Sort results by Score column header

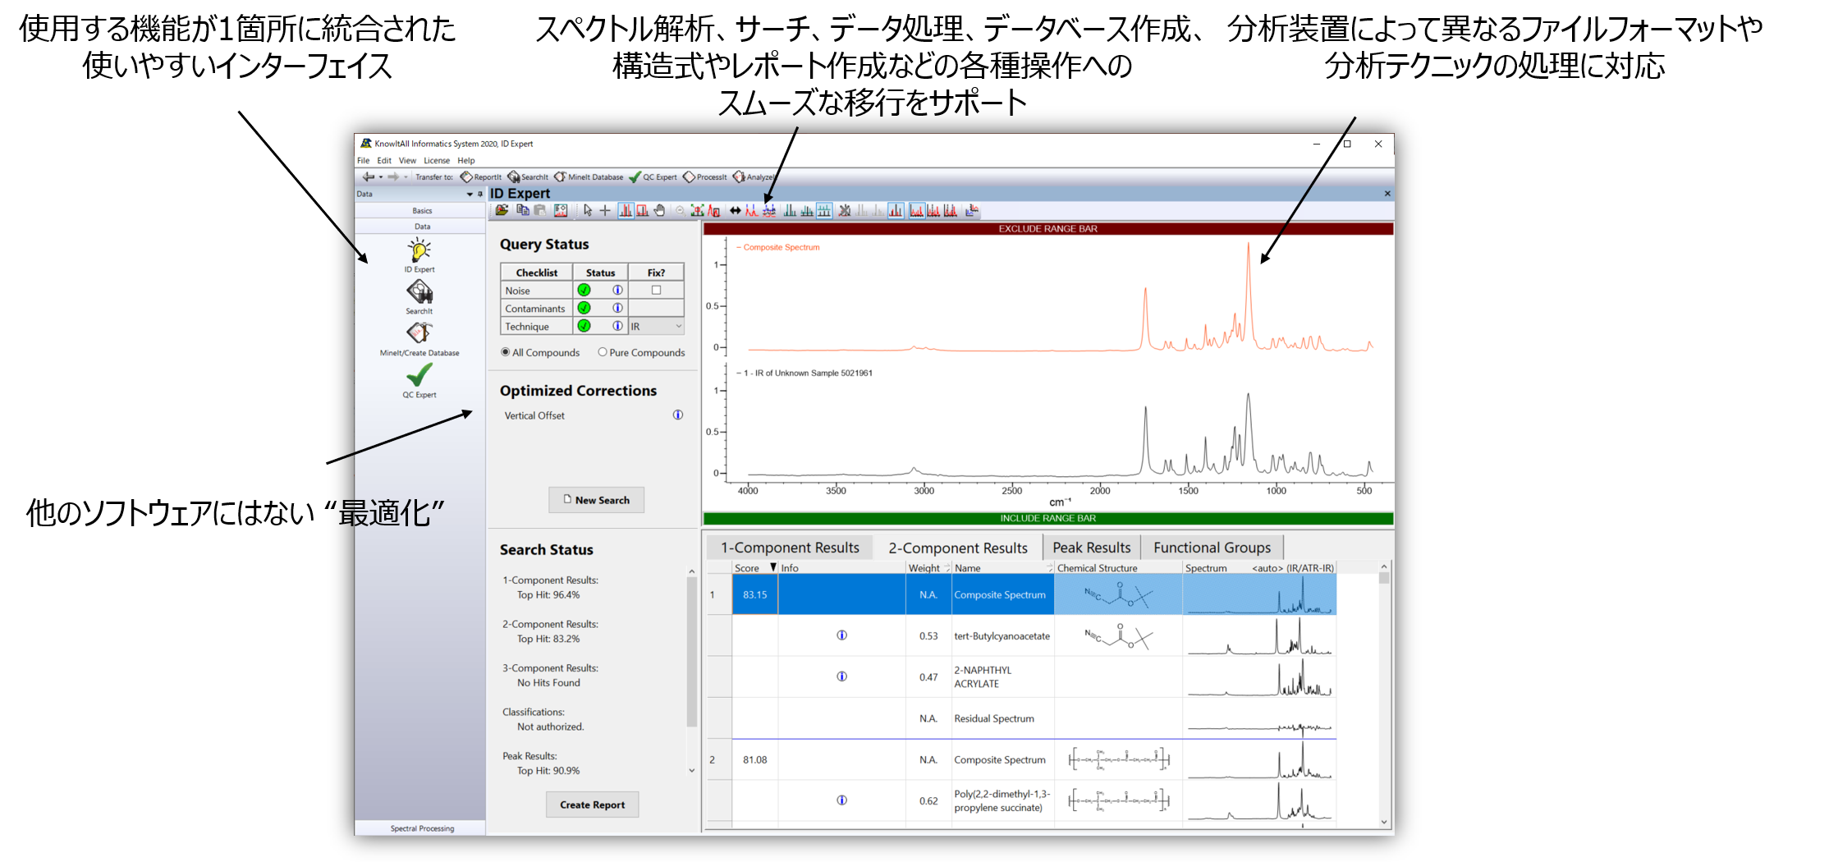754,567
